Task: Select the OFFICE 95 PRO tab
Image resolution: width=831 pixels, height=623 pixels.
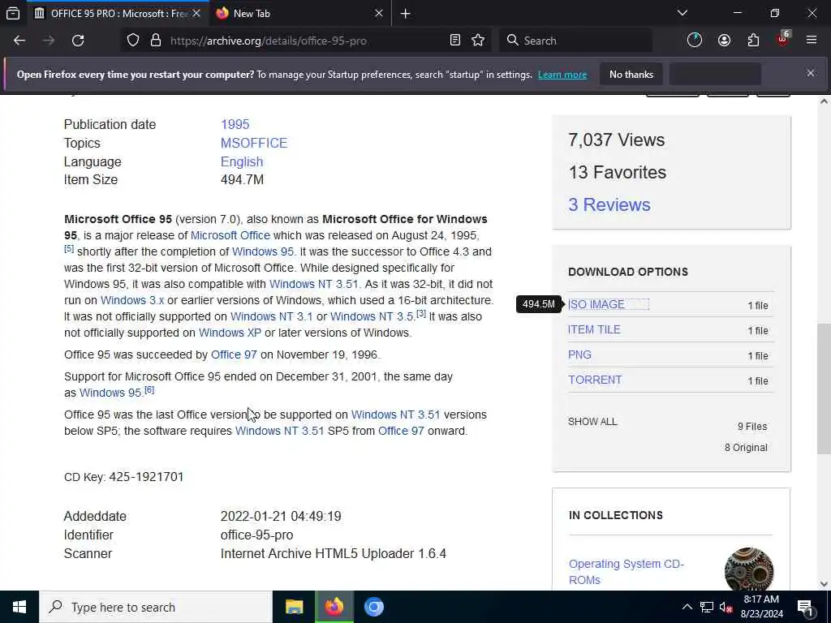Action: tap(117, 13)
